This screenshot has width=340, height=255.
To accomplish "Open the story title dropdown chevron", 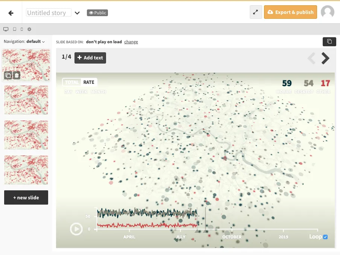I will (x=77, y=13).
